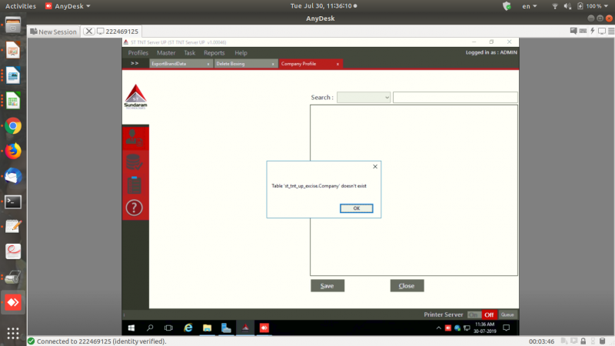Close the Delete Boxing tab
This screenshot has width=615, height=346.
(x=273, y=64)
